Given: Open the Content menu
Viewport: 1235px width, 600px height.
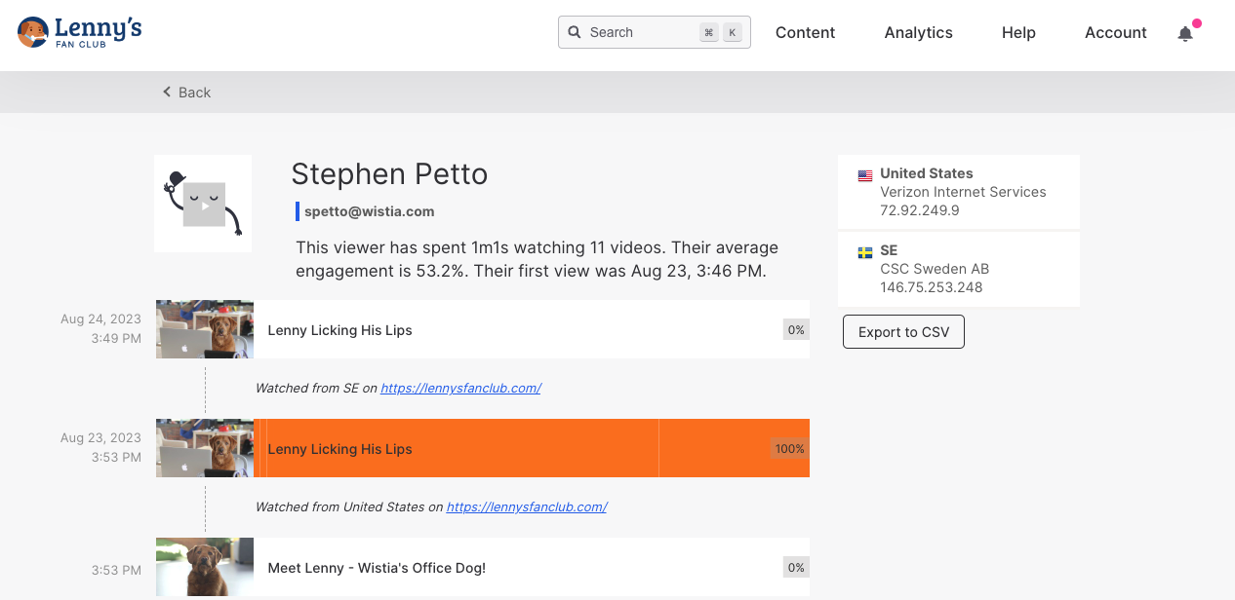Looking at the screenshot, I should coord(805,32).
